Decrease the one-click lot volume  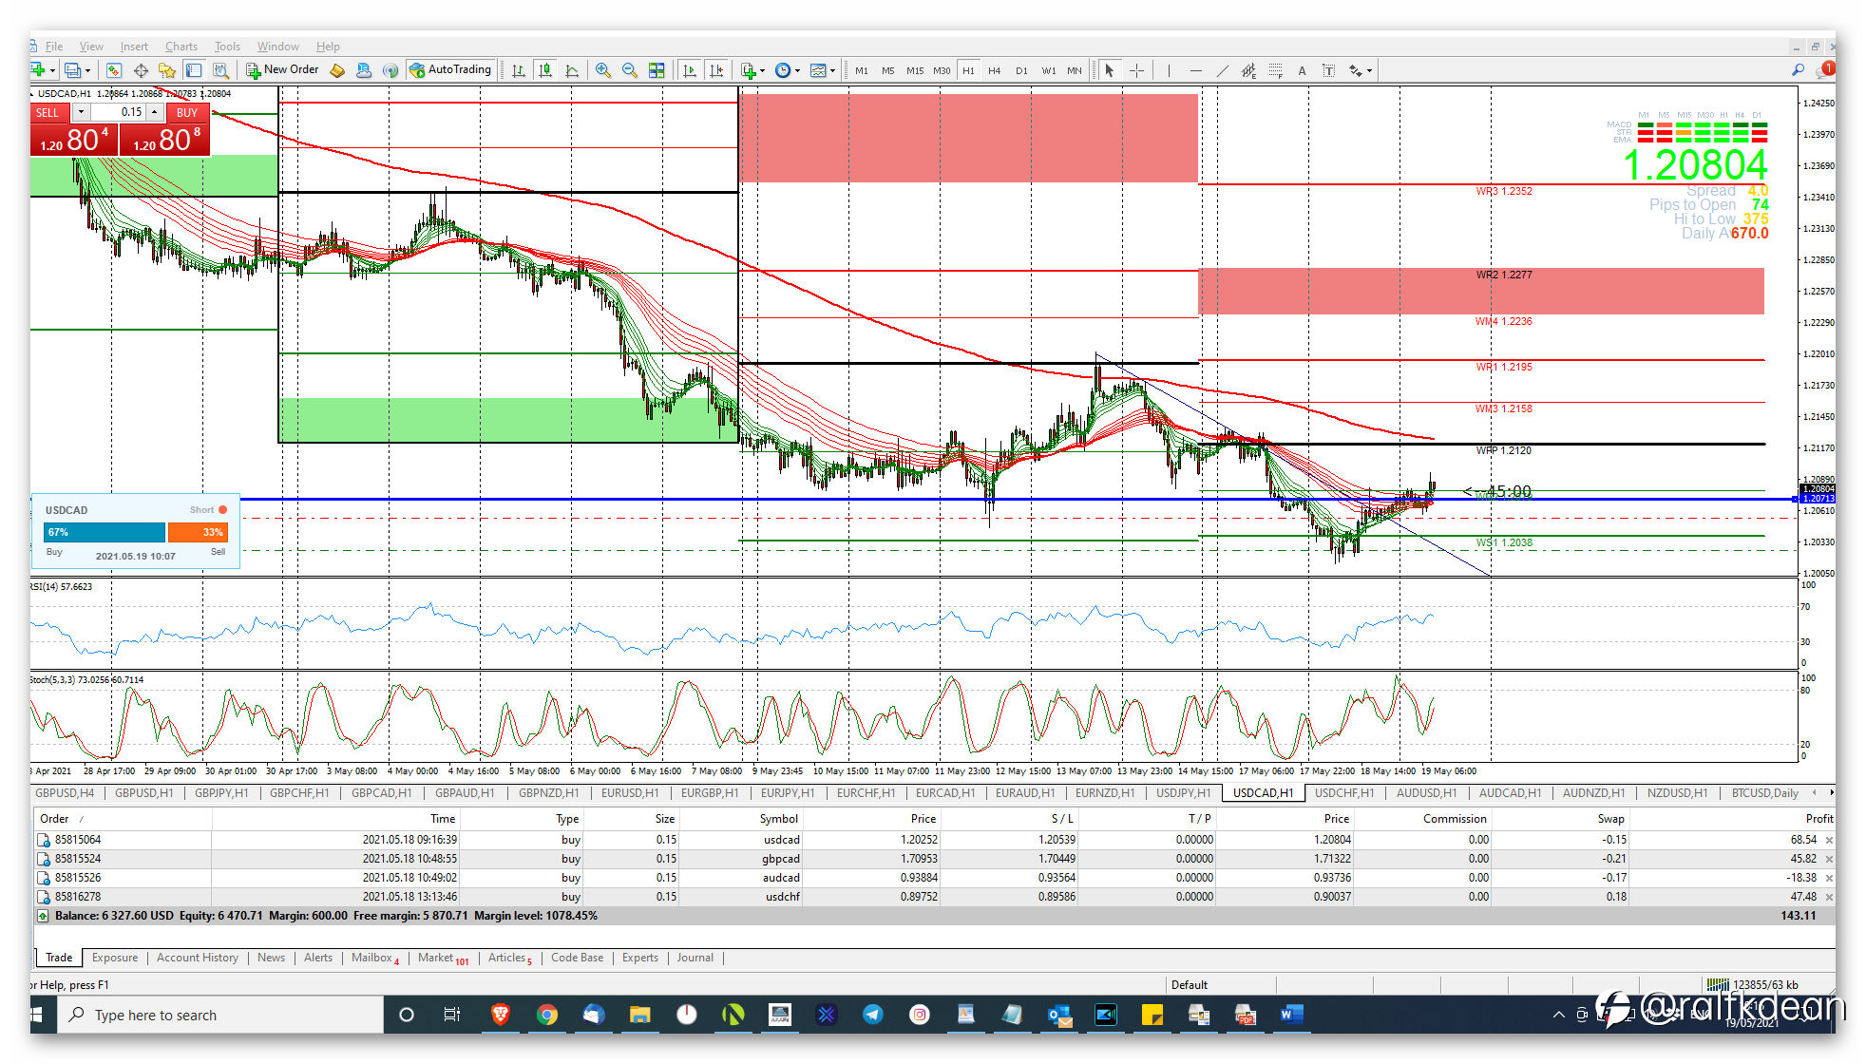click(x=81, y=112)
